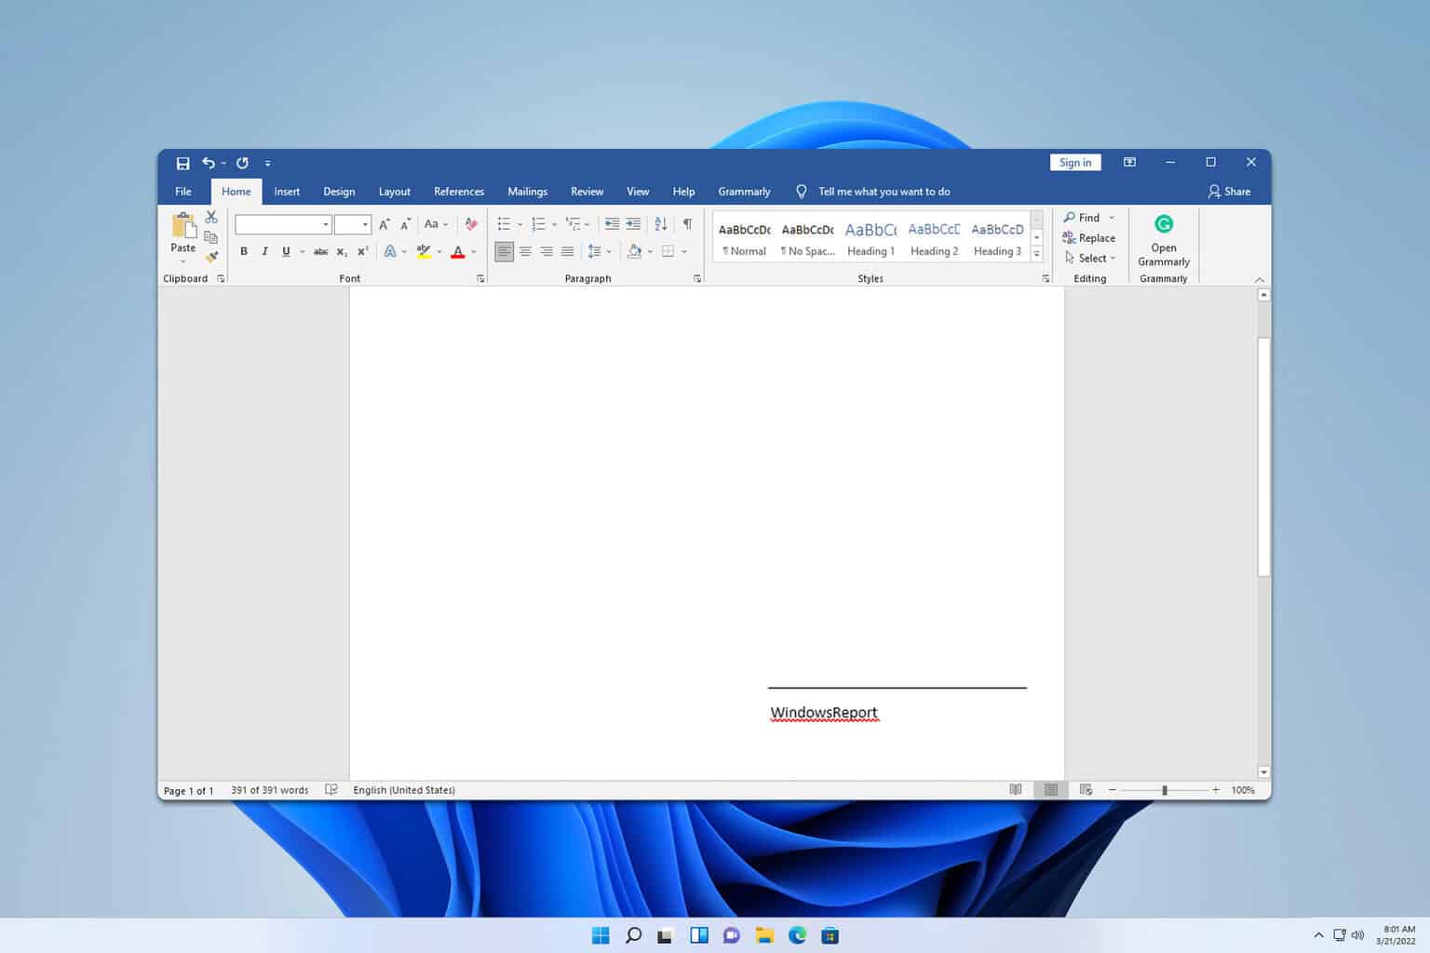
Task: Click the zoom slider handle
Action: click(x=1165, y=790)
